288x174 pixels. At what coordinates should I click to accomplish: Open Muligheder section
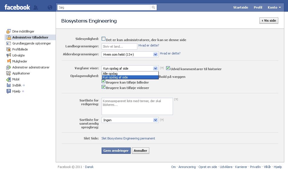coord(20,61)
